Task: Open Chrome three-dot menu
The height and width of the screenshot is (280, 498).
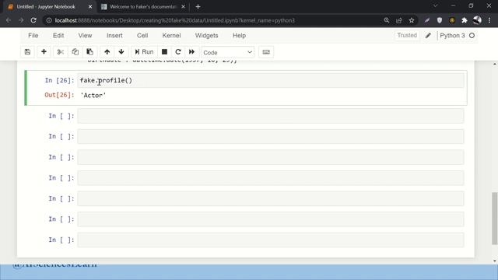Action: (489, 20)
